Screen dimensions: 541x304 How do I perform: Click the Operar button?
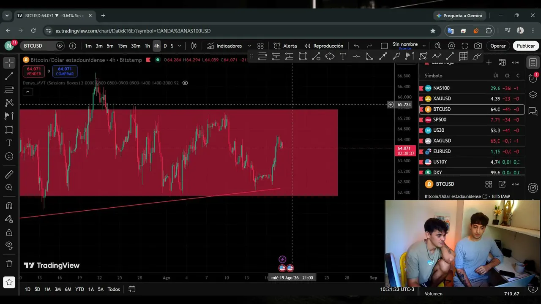[x=498, y=46]
